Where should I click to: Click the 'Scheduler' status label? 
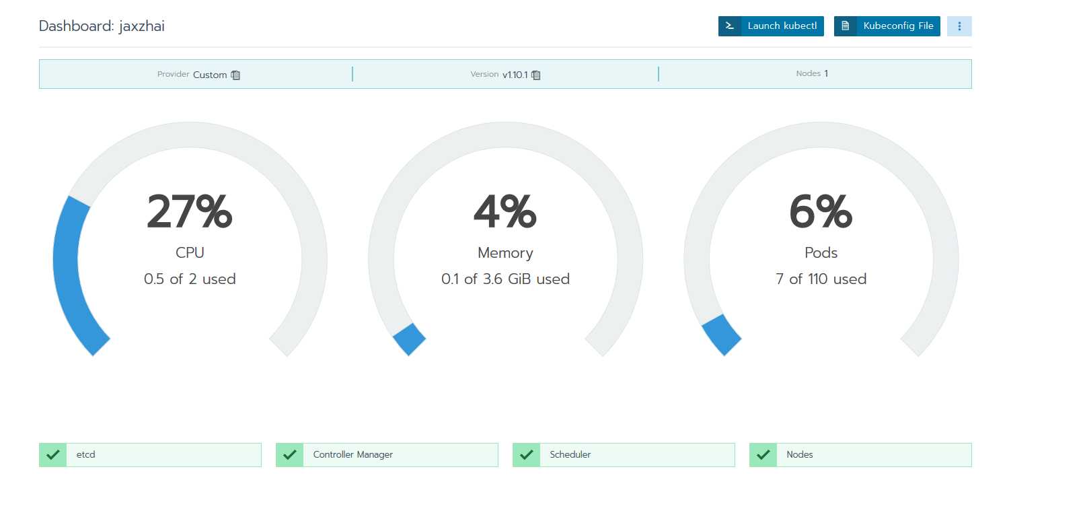(570, 455)
